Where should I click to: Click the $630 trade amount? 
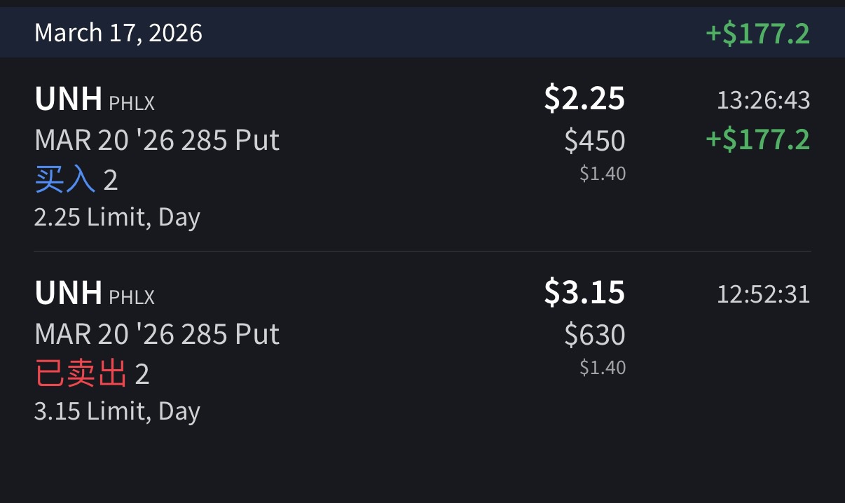[595, 335]
